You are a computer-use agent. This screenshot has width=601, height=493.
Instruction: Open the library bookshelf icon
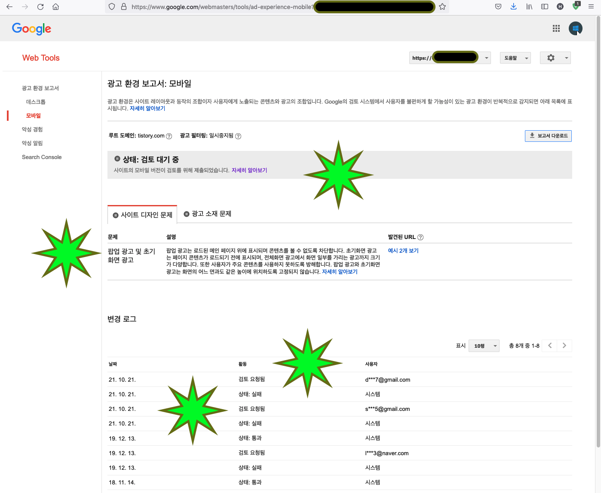529,6
